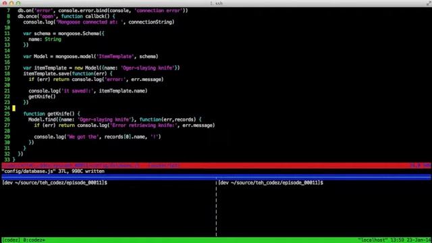Click the "13:59" time in the tmux status bar
Viewport: 432px width, 243px height.
[x=397, y=240]
